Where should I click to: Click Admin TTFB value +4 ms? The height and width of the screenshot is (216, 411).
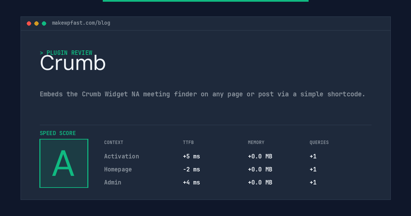(x=191, y=182)
